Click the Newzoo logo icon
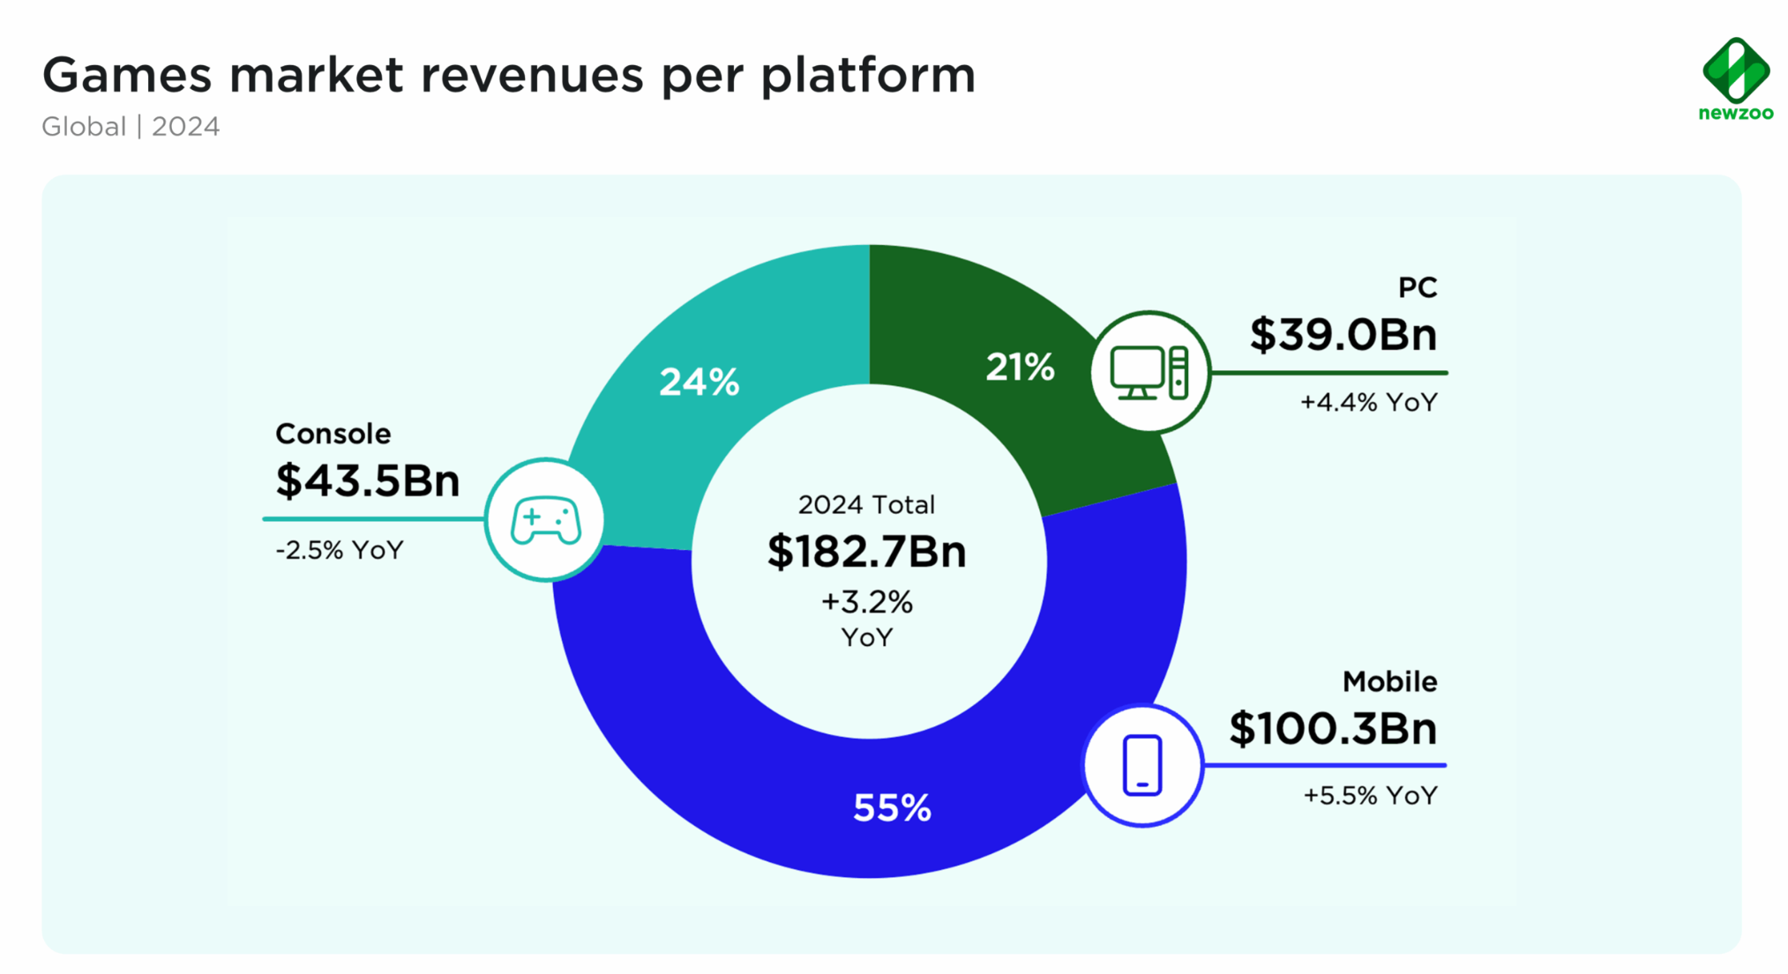 click(1735, 70)
